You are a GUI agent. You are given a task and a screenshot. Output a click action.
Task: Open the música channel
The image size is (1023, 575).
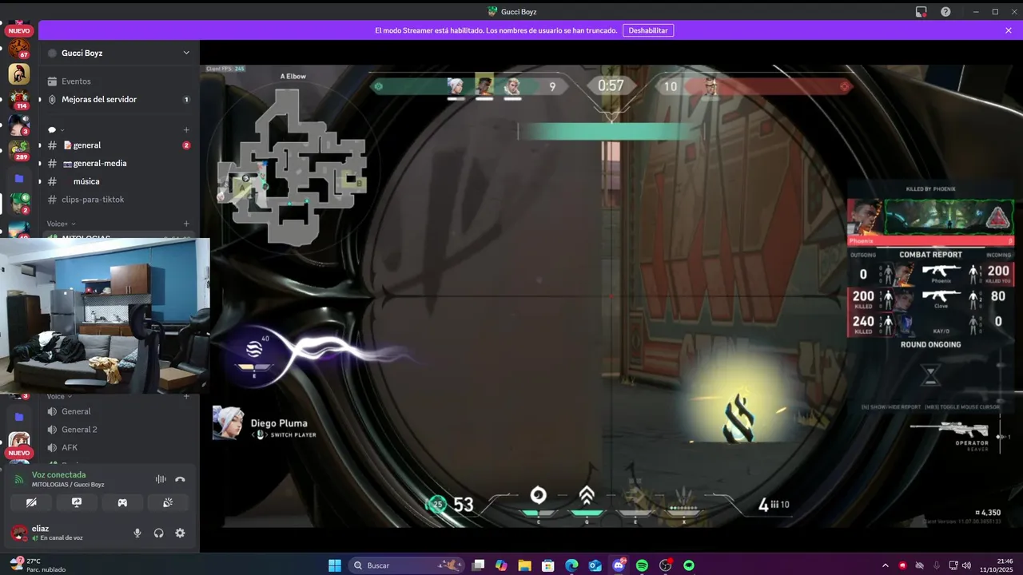point(119,181)
